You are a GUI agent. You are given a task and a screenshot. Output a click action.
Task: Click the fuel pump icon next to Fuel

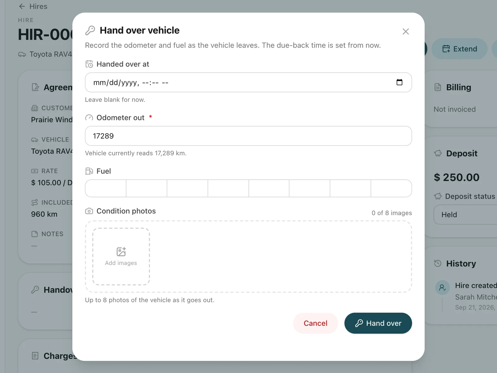(x=89, y=171)
